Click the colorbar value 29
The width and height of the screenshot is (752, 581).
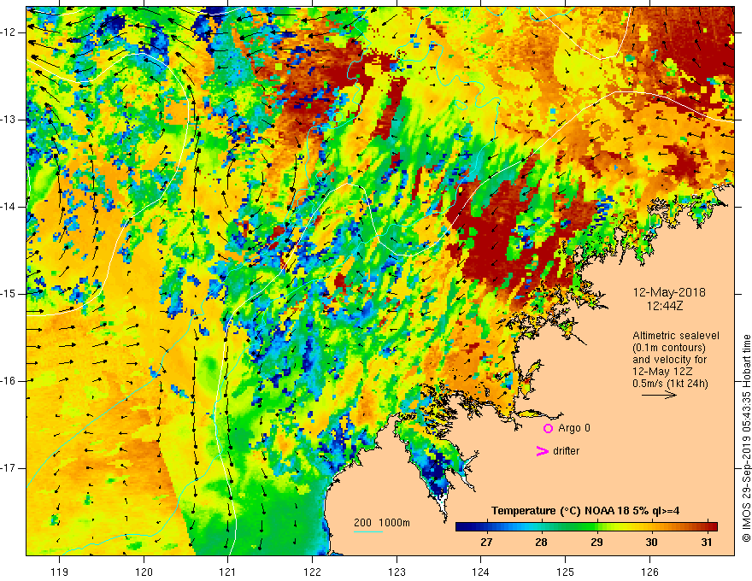596,543
